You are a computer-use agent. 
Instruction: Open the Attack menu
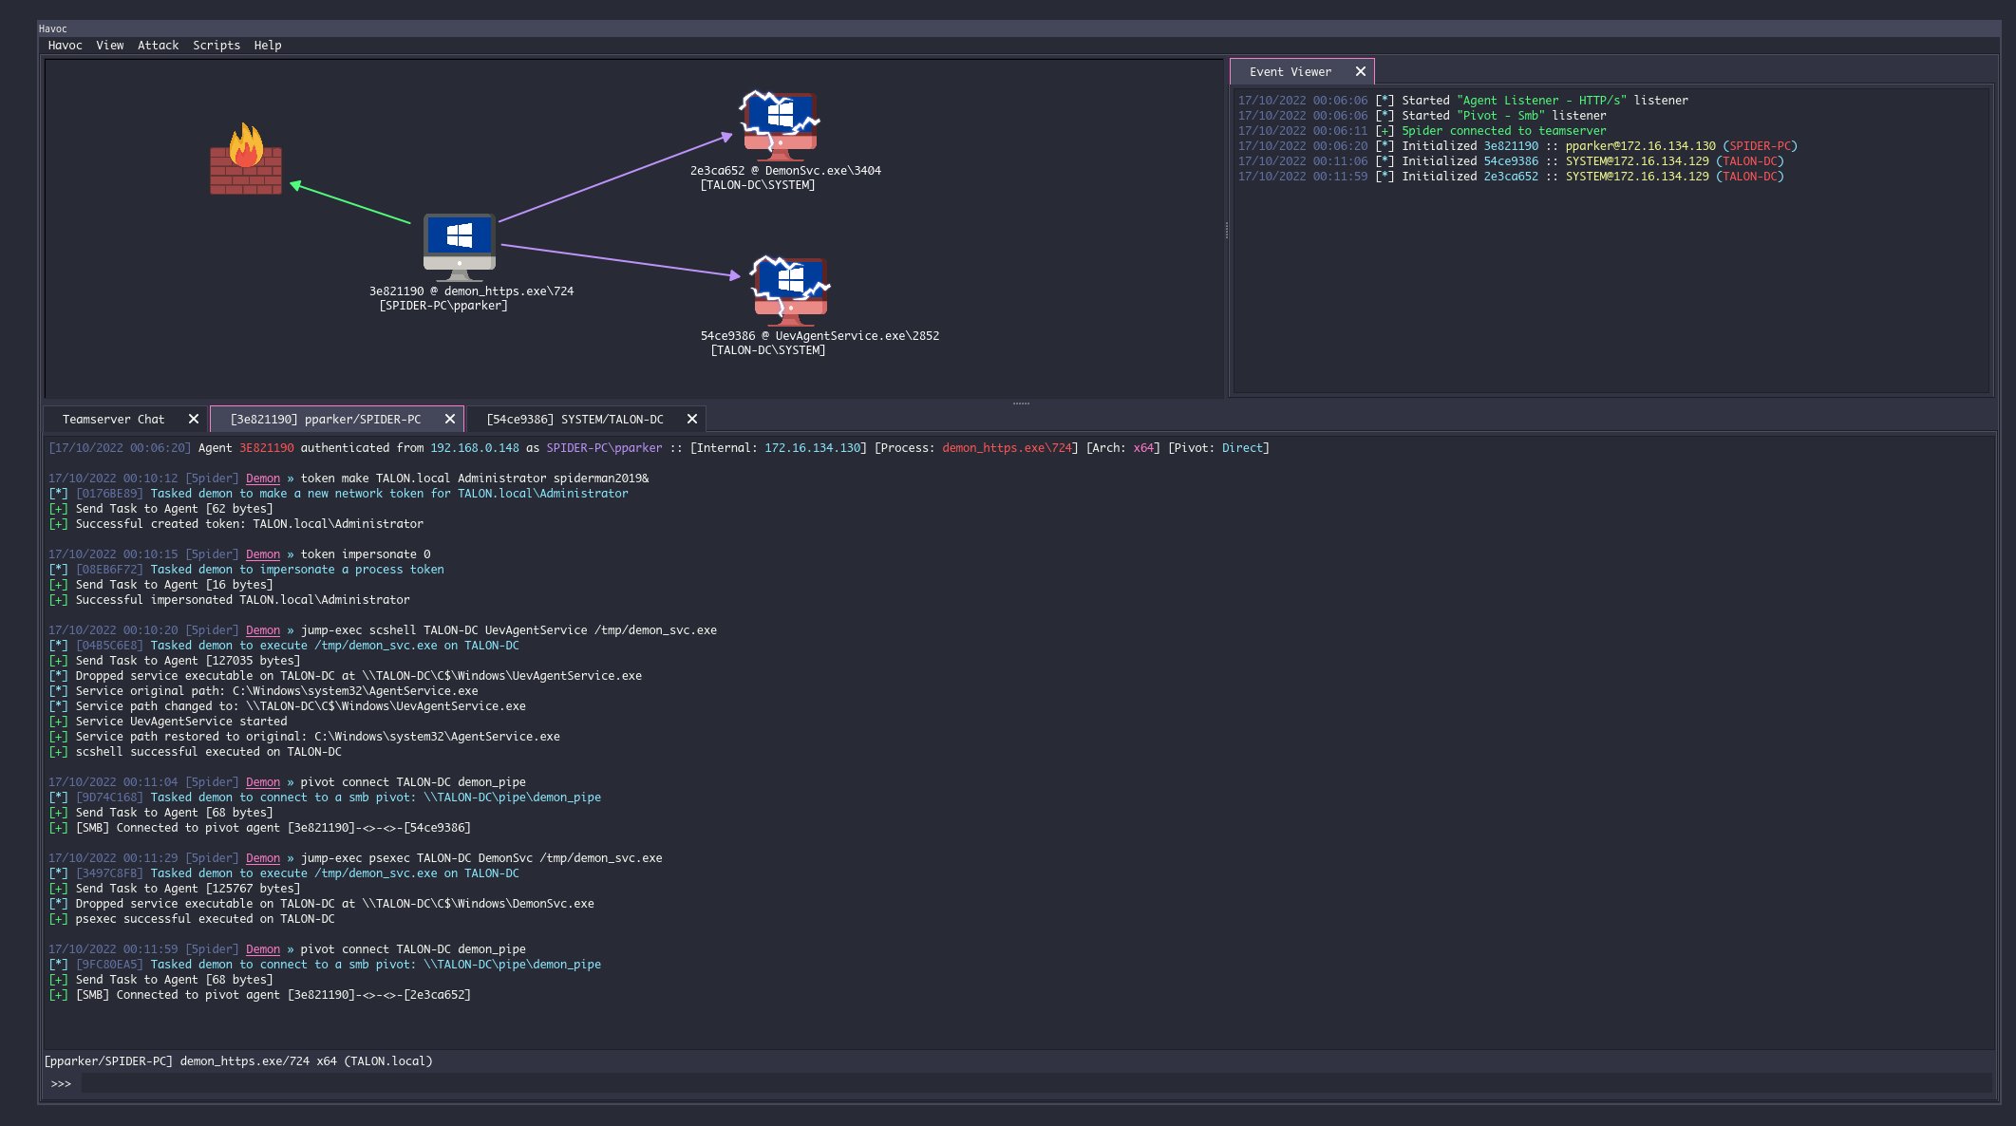[x=158, y=45]
